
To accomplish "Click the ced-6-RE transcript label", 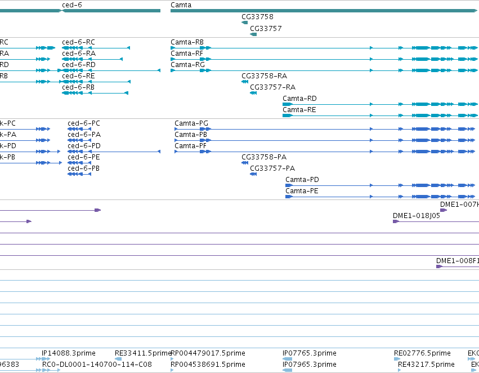I will pyautogui.click(x=78, y=76).
